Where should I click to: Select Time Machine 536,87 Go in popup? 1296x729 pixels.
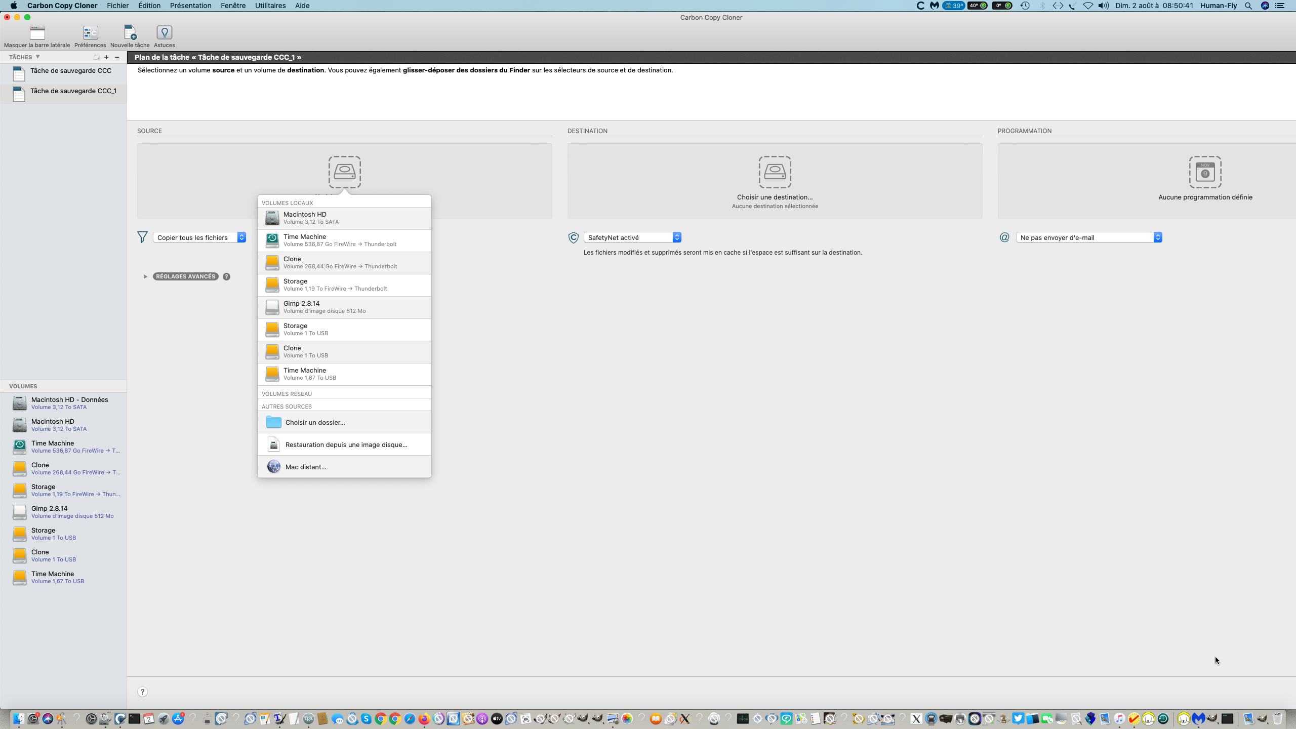[x=344, y=240]
